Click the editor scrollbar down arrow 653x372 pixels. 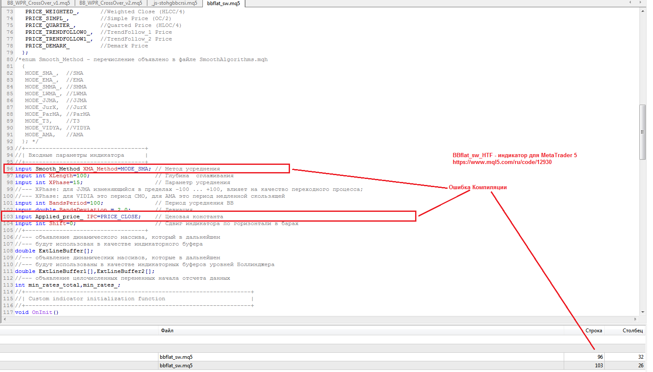coord(643,313)
